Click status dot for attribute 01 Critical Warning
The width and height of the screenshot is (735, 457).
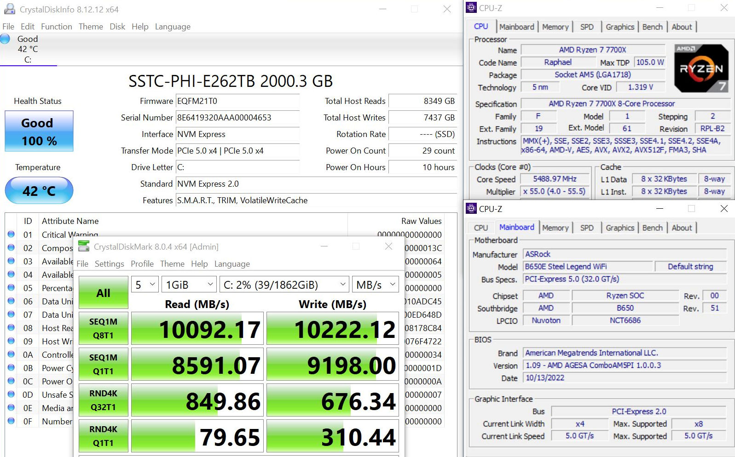[x=11, y=234]
